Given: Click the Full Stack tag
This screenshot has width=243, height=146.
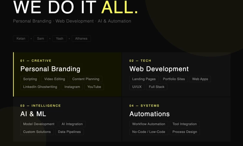Looking at the screenshot, I should pos(156,87).
